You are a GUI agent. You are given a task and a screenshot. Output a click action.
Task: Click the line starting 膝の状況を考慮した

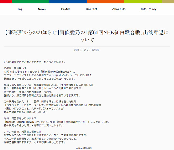point(33,125)
